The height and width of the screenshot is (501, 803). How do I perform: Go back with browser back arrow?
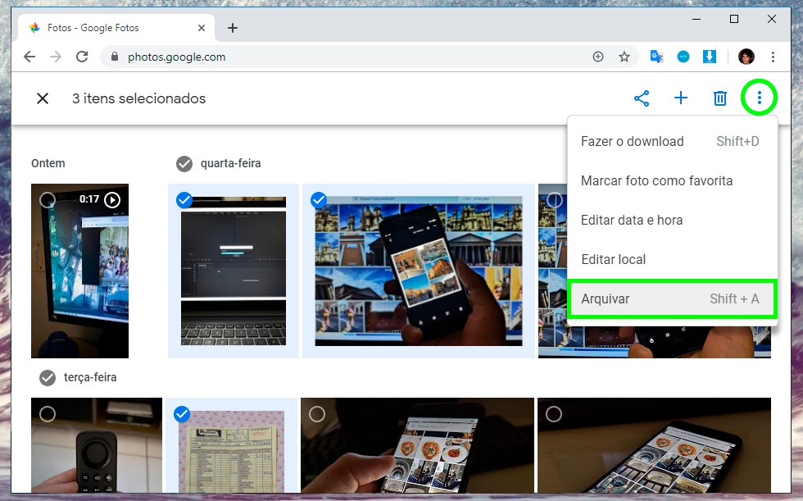point(29,57)
